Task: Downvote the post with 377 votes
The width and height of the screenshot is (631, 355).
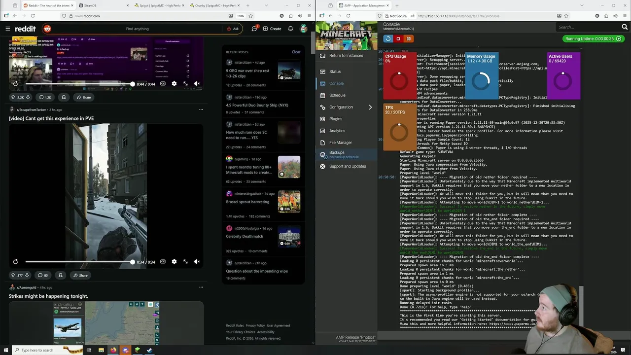Action: point(27,275)
